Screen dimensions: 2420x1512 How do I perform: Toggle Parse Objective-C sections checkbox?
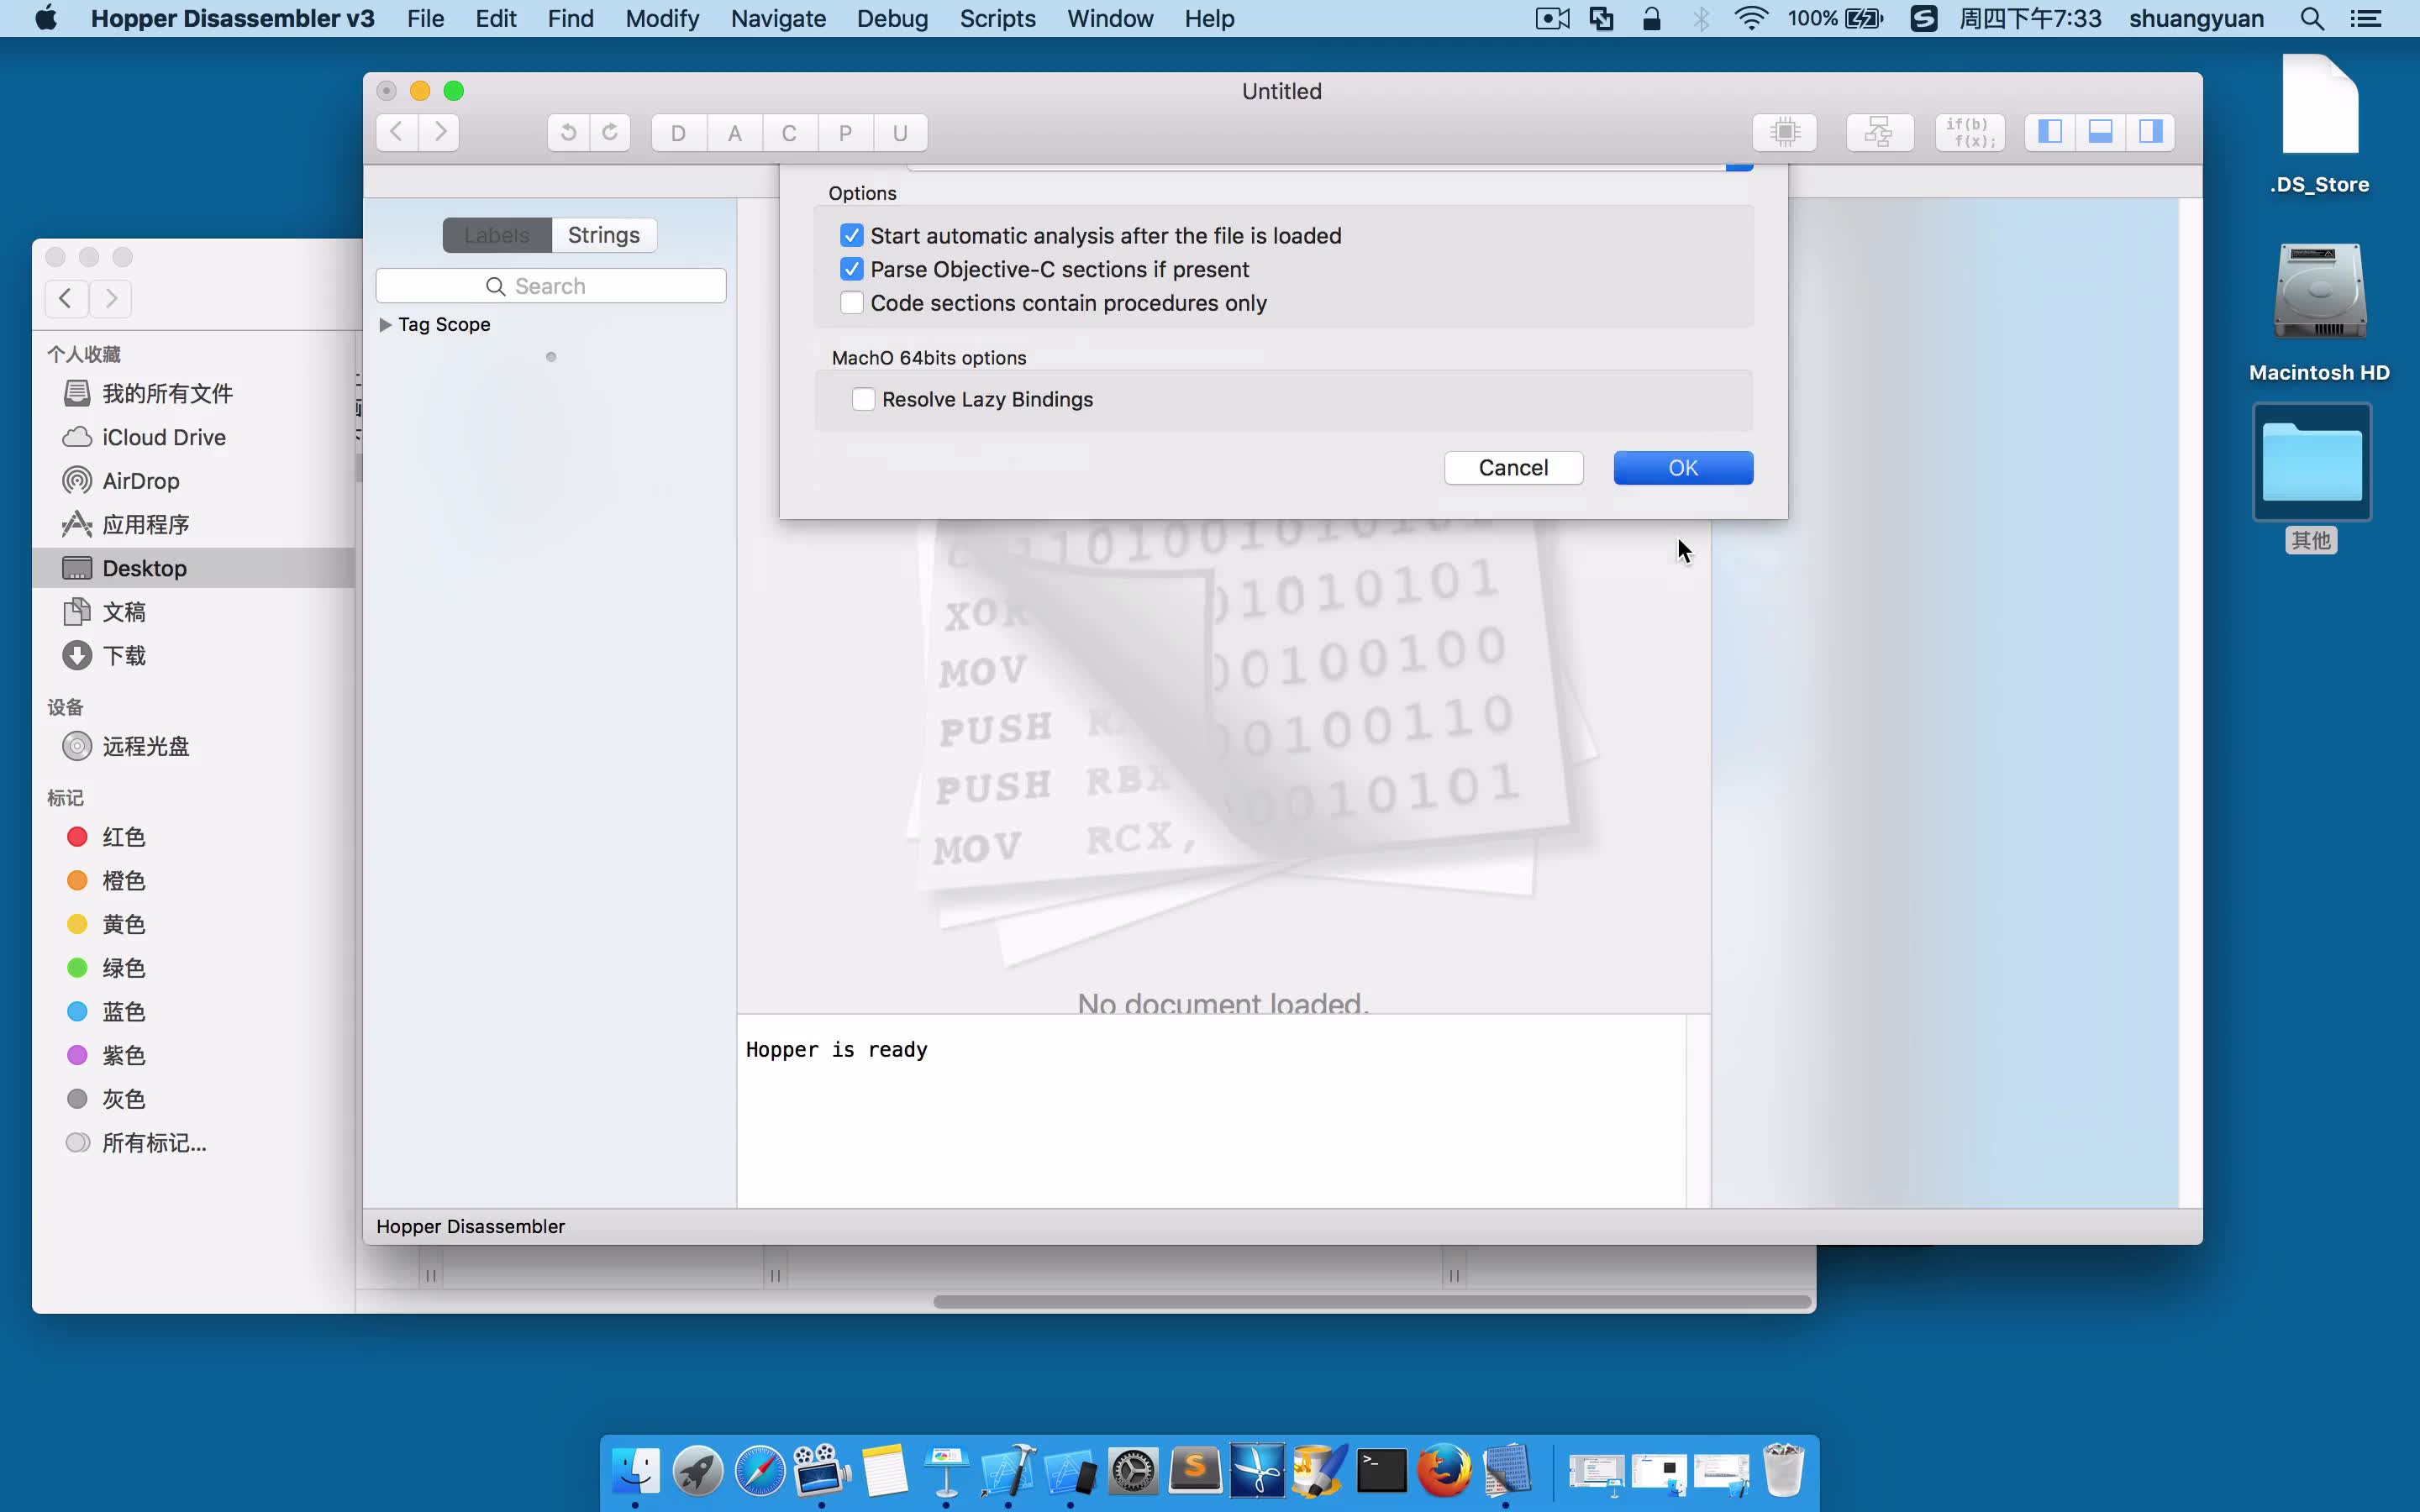[854, 268]
